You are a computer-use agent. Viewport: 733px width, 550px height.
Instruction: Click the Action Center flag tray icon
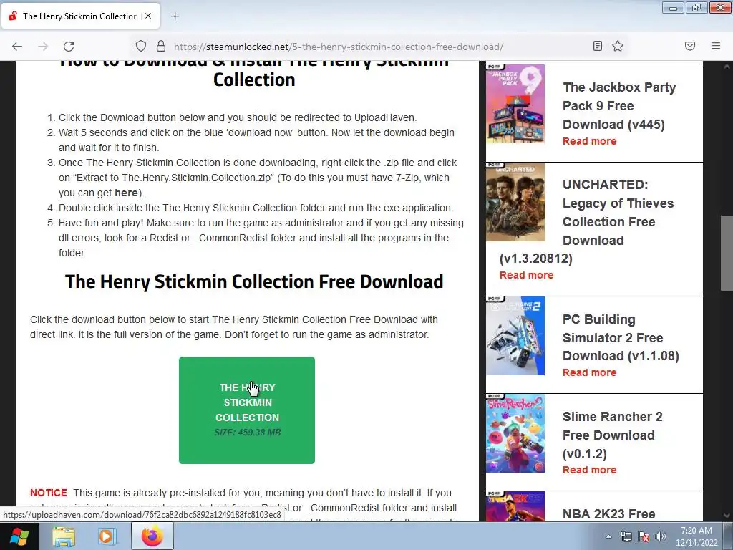[x=644, y=536]
